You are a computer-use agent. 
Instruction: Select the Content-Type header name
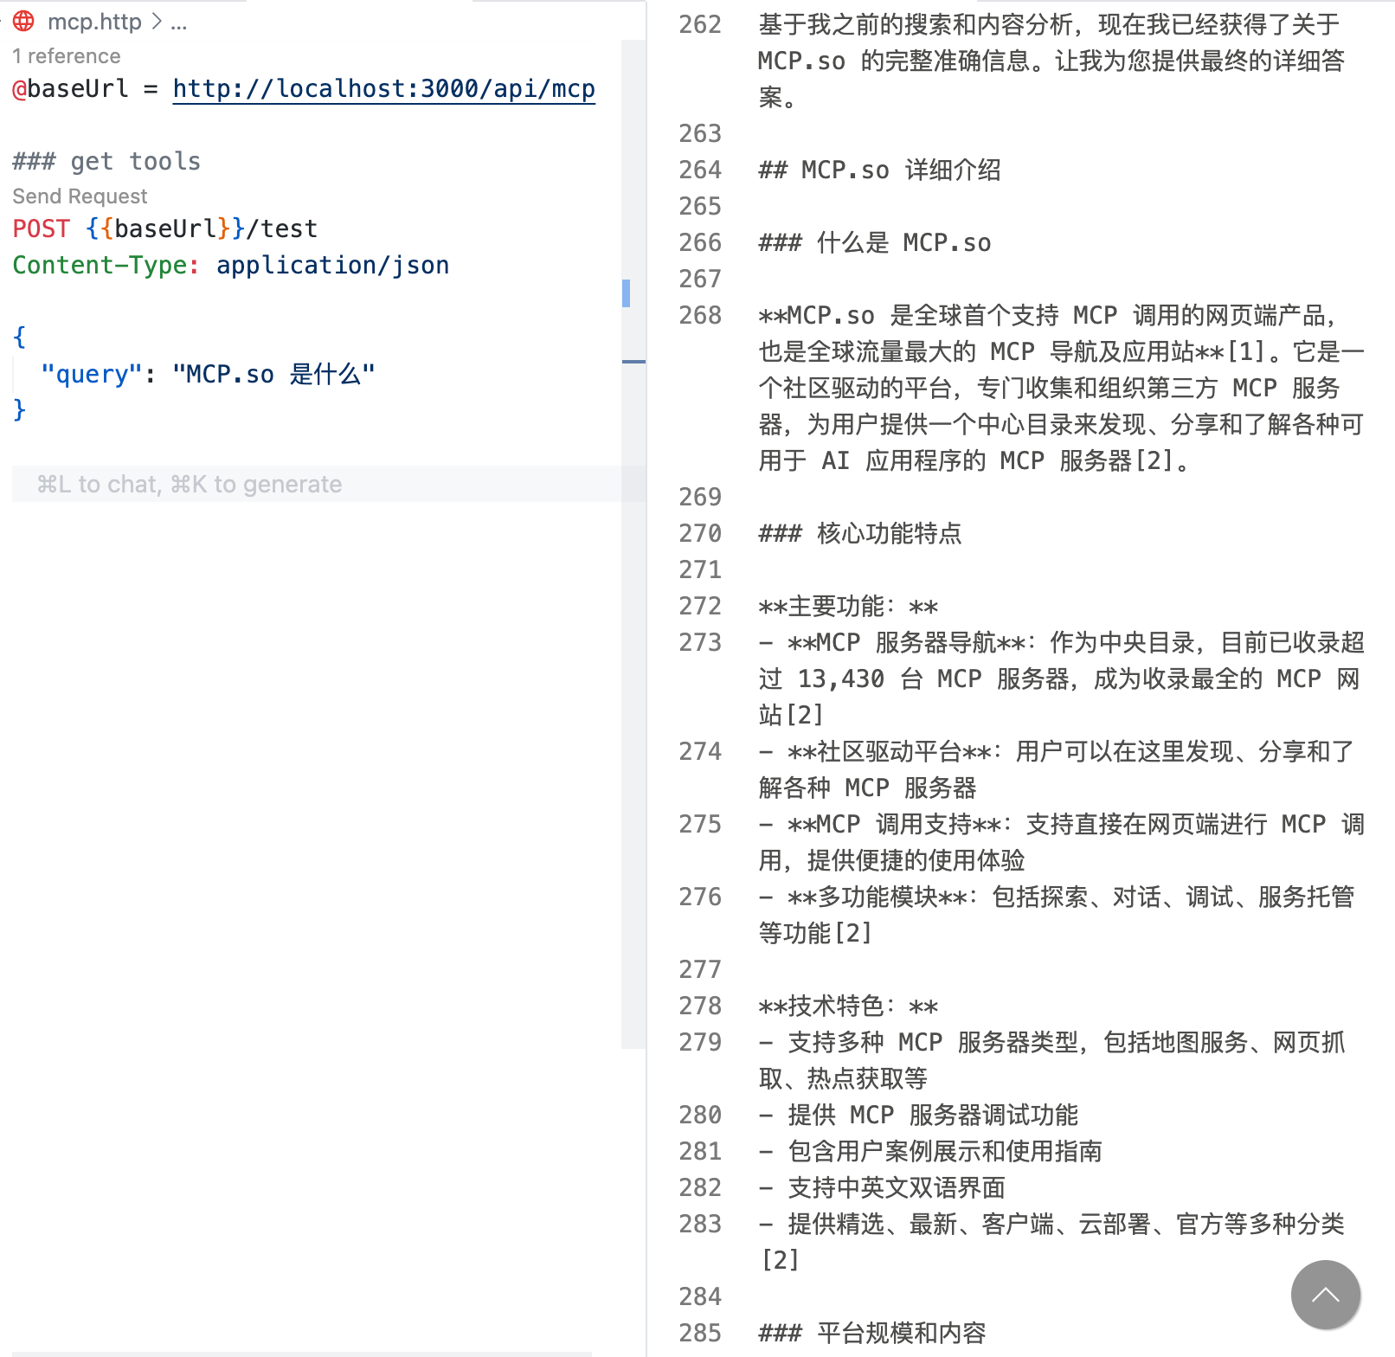(100, 266)
